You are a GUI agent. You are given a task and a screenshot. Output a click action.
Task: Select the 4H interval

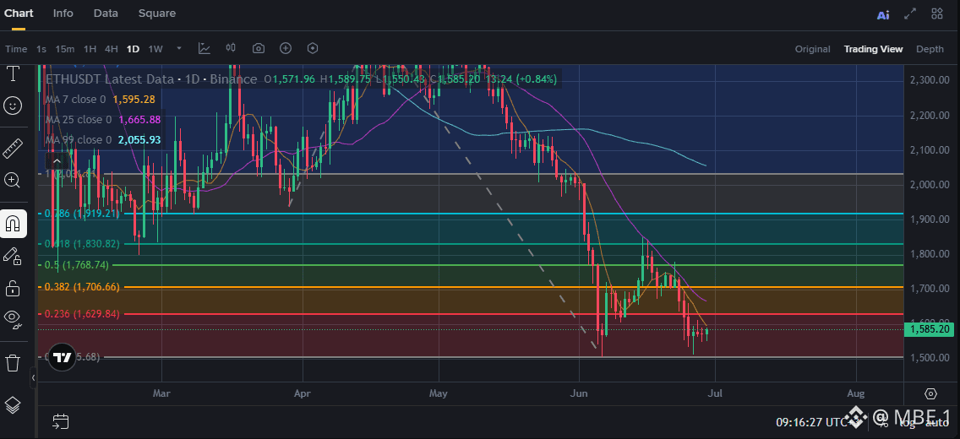click(112, 49)
